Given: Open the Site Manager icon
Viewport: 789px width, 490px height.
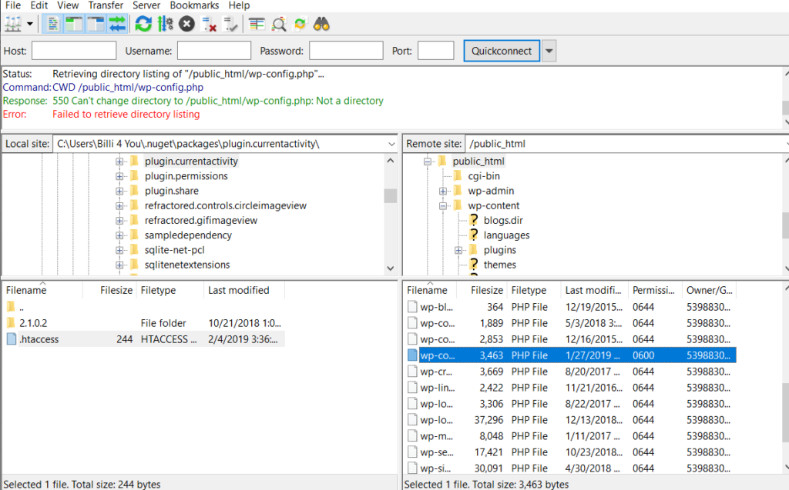Looking at the screenshot, I should coord(13,24).
